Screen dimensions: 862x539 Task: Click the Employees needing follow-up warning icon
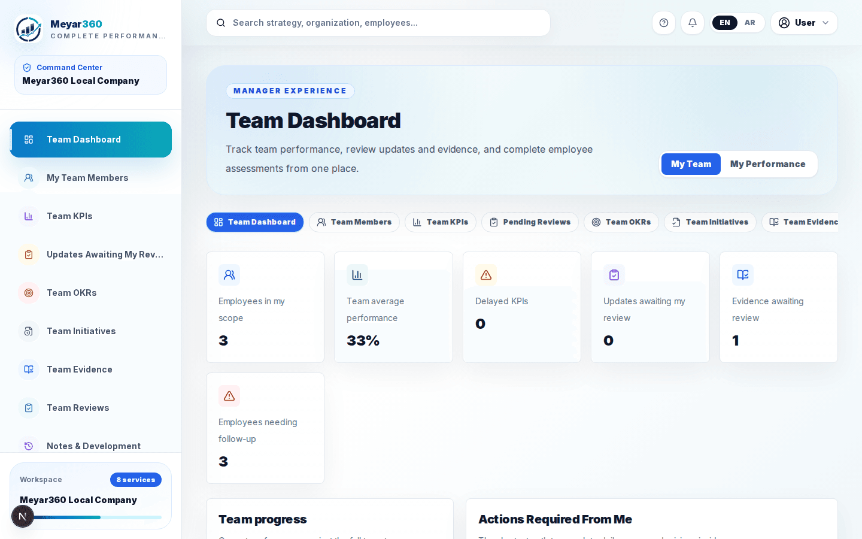tap(229, 396)
